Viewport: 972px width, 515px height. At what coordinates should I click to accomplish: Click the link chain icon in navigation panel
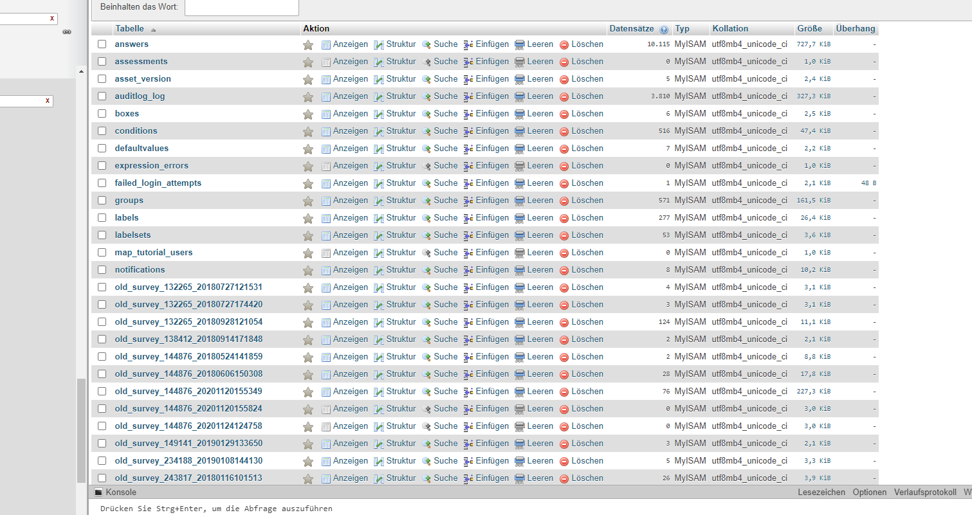point(67,32)
